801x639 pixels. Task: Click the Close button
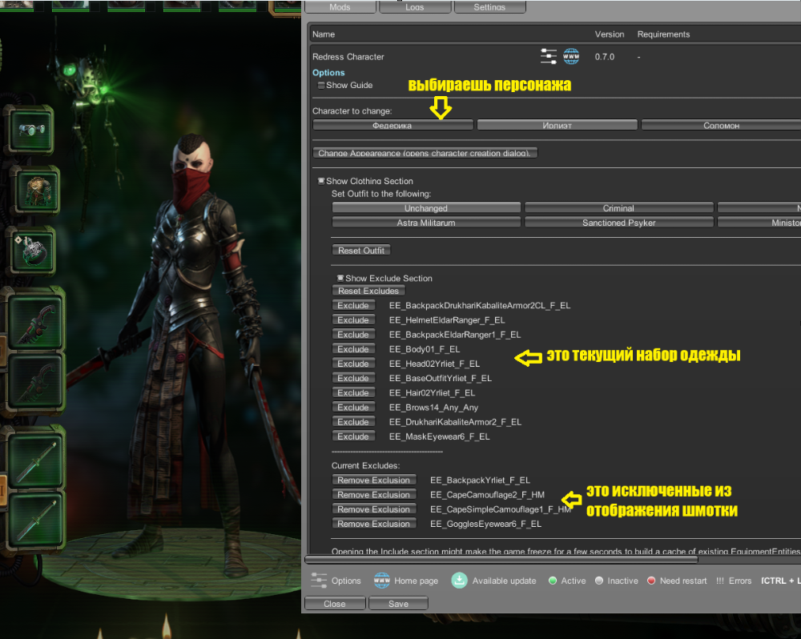(x=335, y=603)
